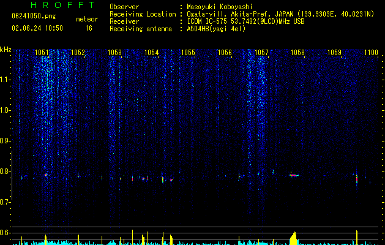This screenshot has height=245, width=385.
Task: Click the long meteor echo near 1058
Action: click(294, 175)
